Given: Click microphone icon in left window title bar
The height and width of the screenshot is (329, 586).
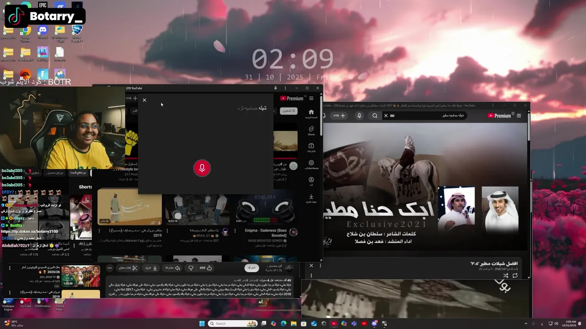Looking at the screenshot, I should (276, 88).
